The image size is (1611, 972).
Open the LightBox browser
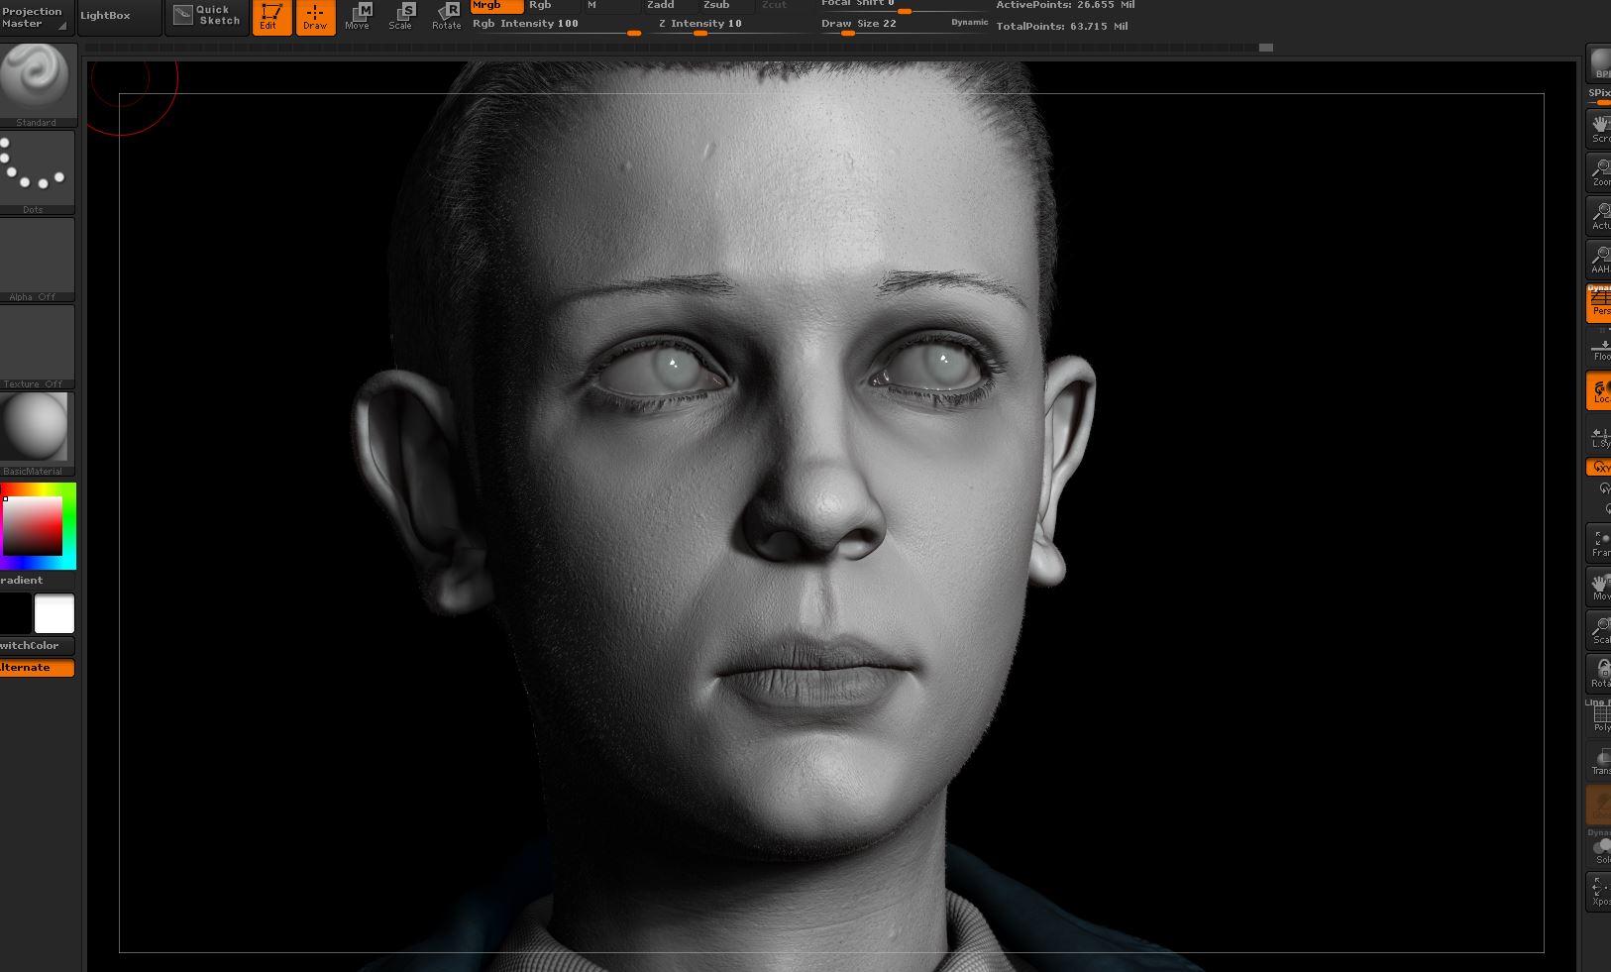(x=118, y=16)
